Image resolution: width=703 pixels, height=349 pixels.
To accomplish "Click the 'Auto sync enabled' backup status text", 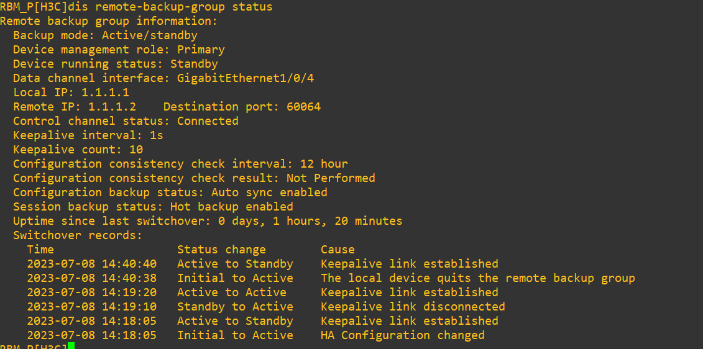I will click(269, 193).
